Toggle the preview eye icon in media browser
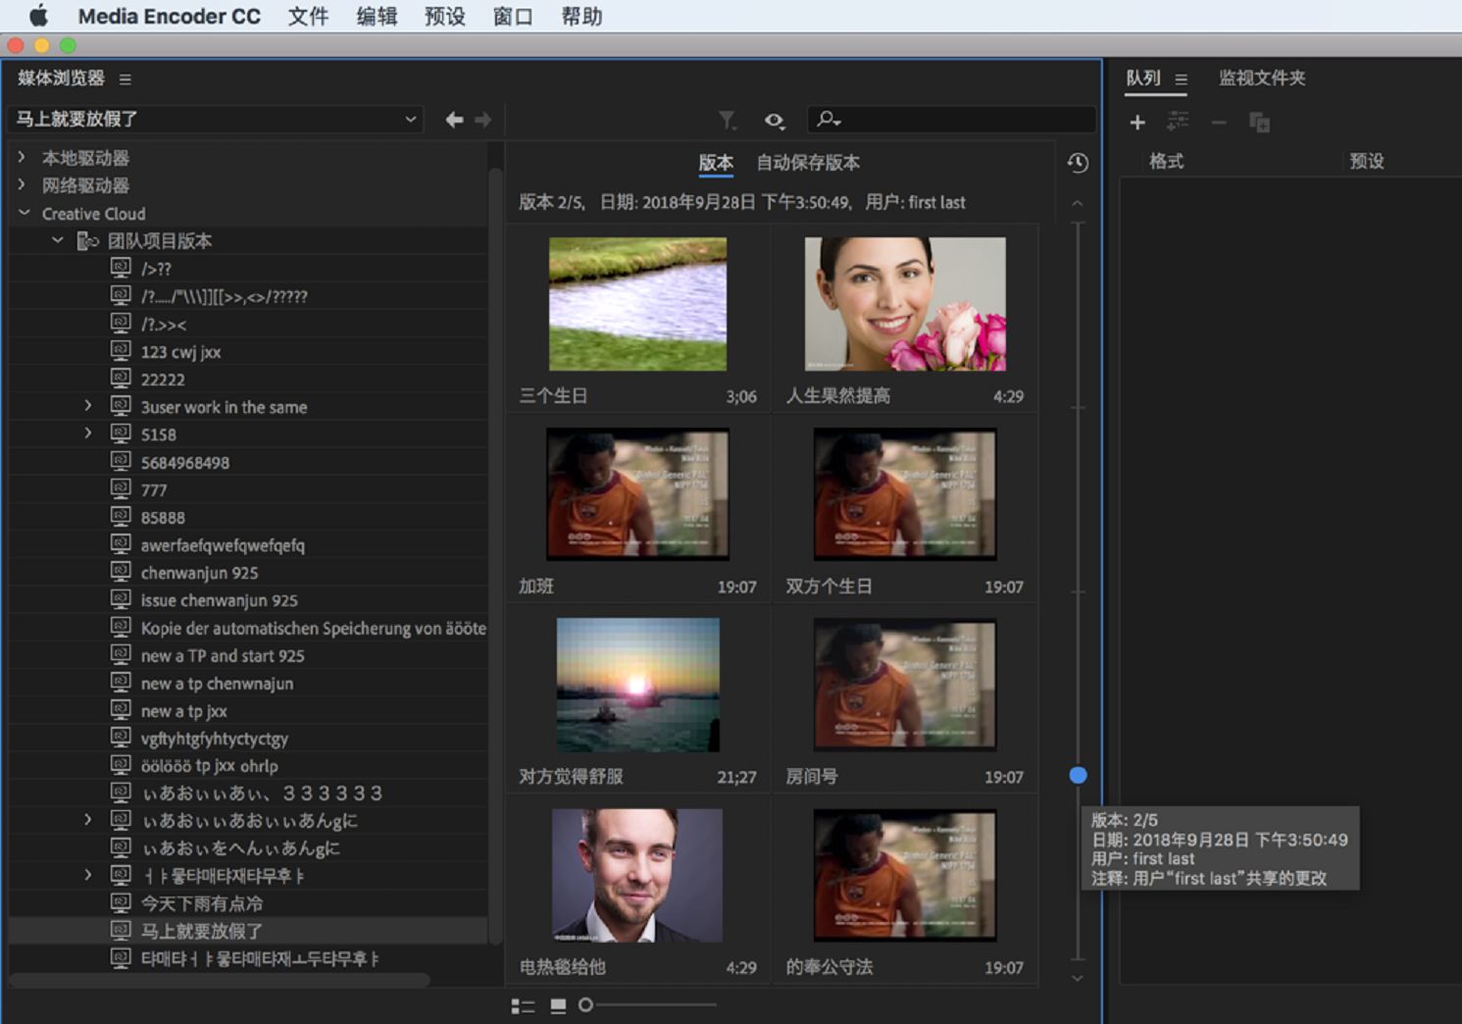The width and height of the screenshot is (1462, 1024). [x=774, y=120]
